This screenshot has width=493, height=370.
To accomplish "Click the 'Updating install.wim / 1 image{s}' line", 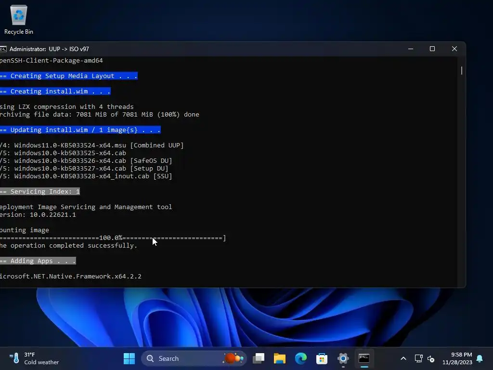I will pos(80,130).
